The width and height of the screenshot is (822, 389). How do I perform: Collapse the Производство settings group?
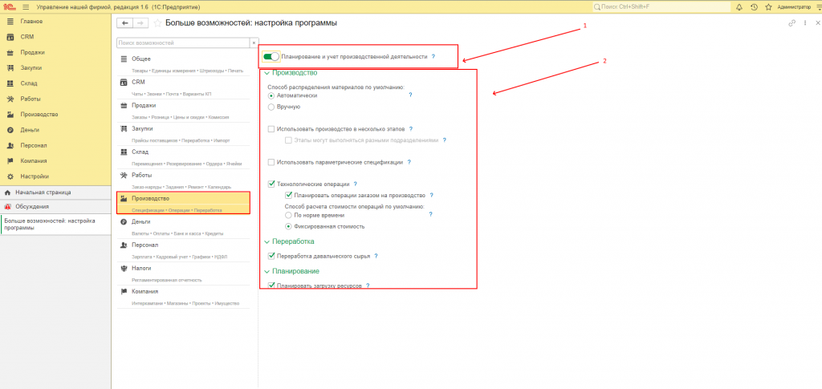[x=267, y=73]
